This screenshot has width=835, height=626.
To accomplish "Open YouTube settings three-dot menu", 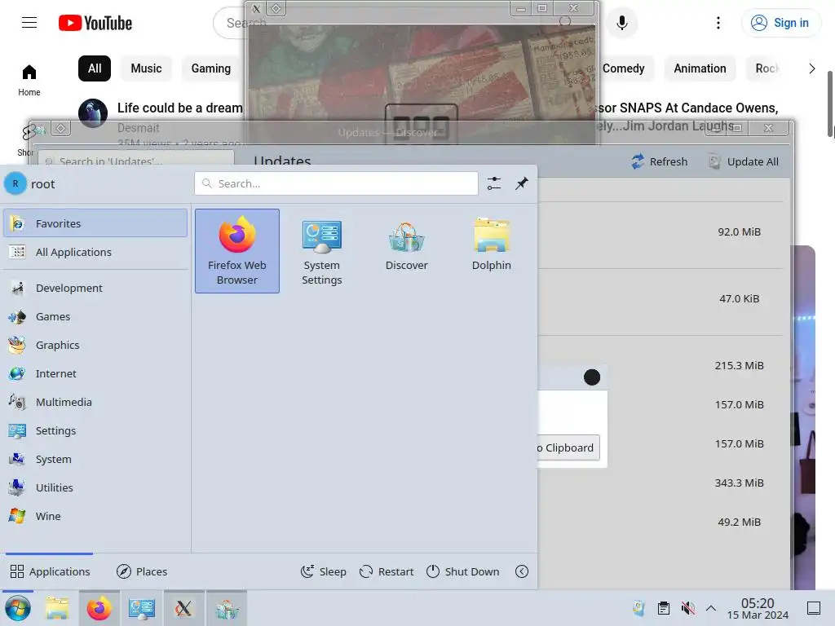I will (x=718, y=23).
